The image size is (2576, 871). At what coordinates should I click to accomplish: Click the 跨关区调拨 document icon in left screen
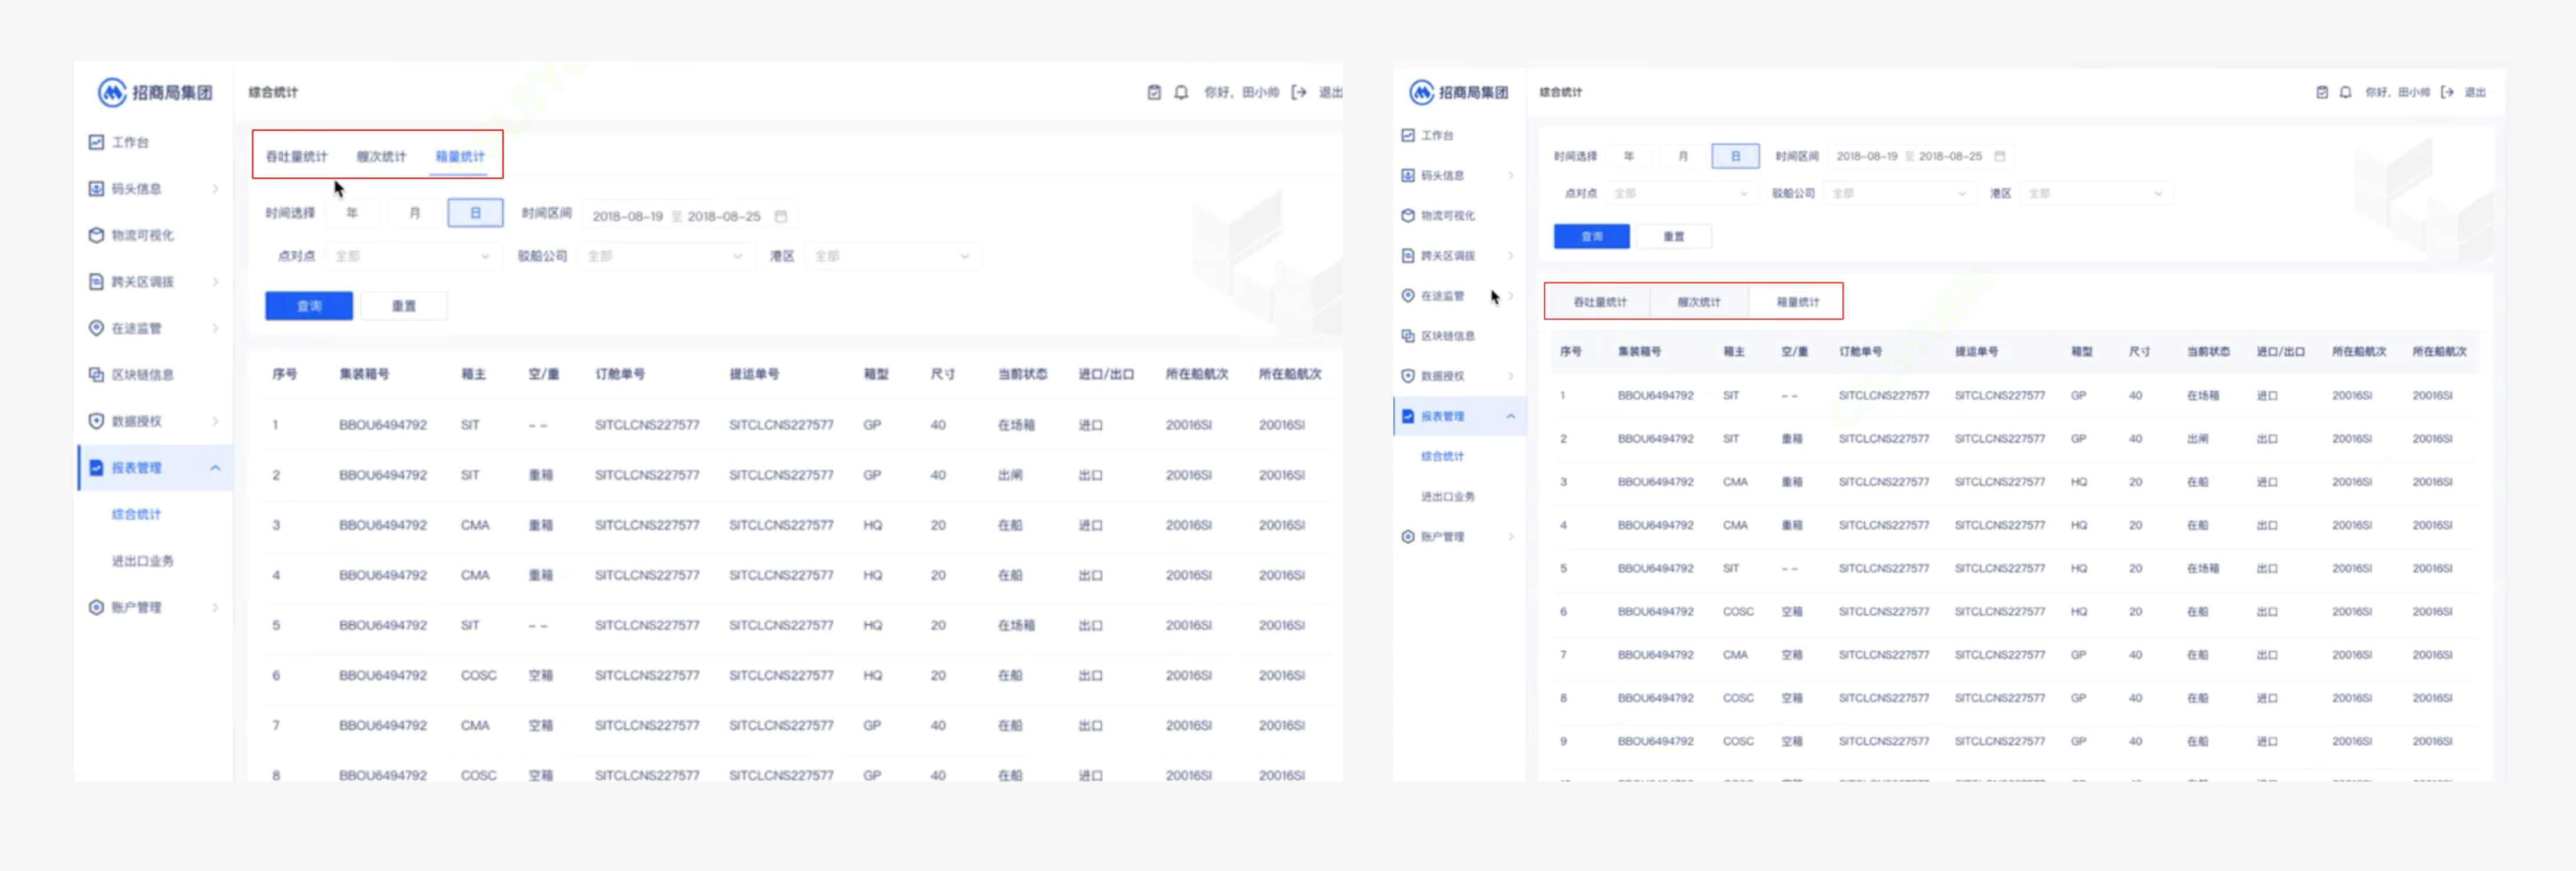click(x=96, y=282)
